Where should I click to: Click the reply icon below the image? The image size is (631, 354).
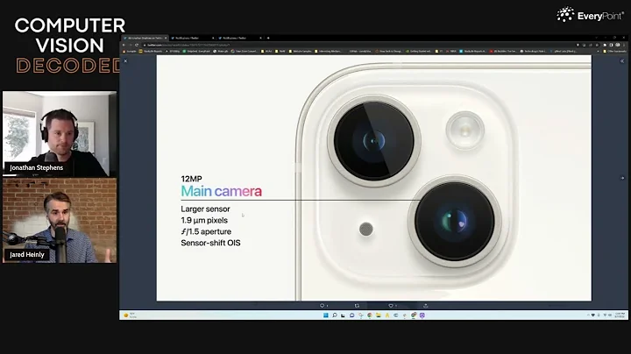pos(323,306)
